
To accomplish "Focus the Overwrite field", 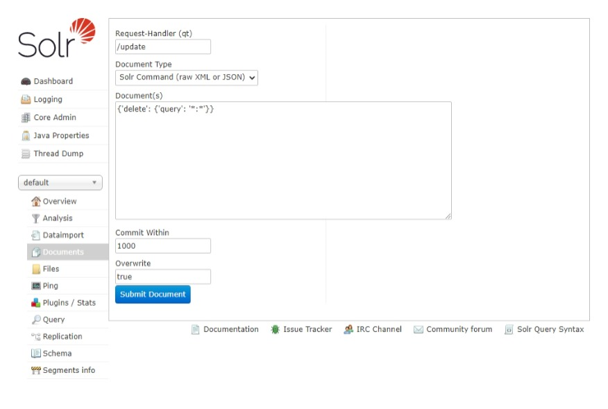I will pyautogui.click(x=163, y=277).
